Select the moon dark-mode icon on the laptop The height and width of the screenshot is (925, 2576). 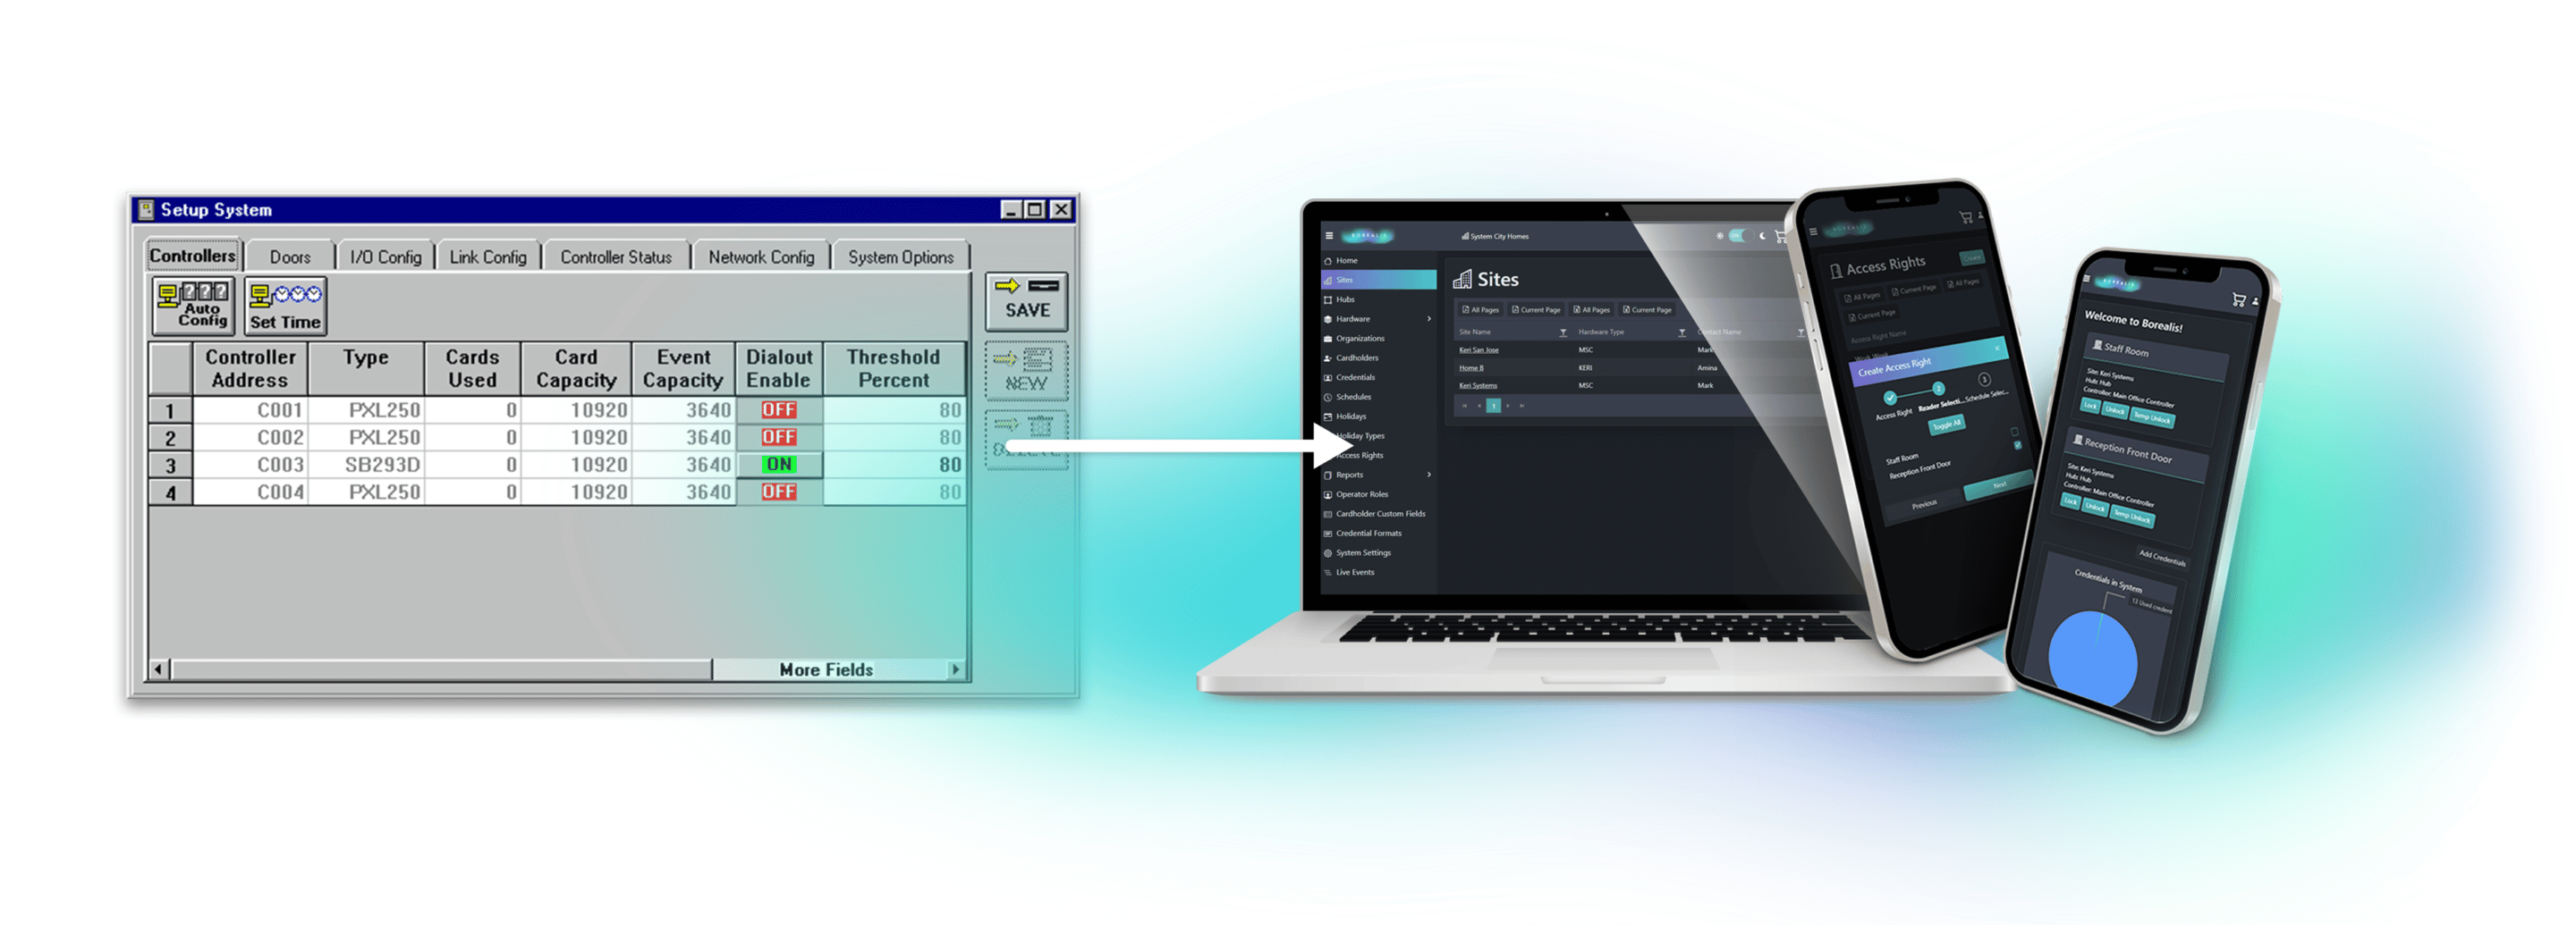(1763, 236)
